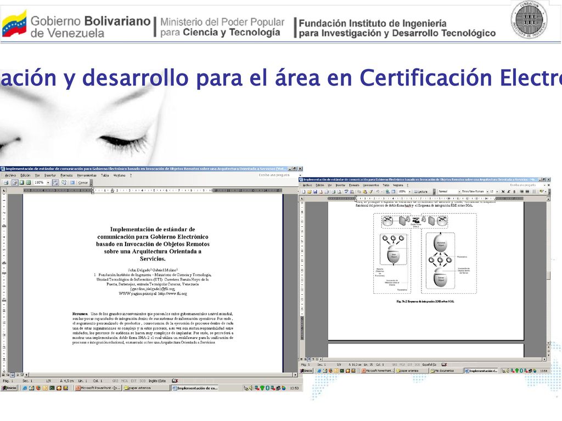This screenshot has height=421, width=562.
Task: Toggle MCA track changes in left status bar
Action: tap(125, 380)
